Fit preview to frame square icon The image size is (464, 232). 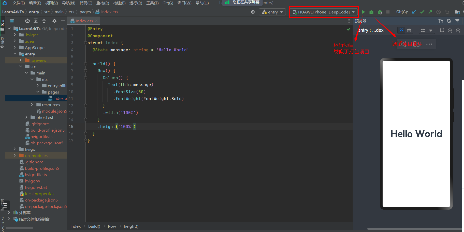point(442,30)
